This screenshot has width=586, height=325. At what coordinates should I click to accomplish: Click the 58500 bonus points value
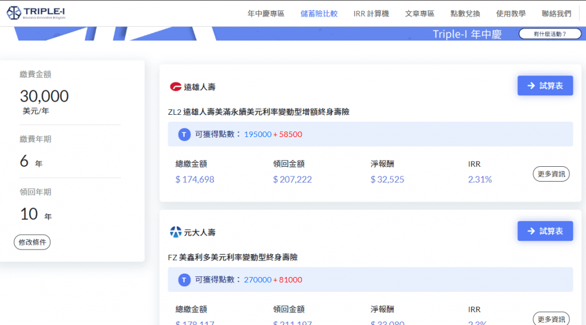tap(290, 134)
